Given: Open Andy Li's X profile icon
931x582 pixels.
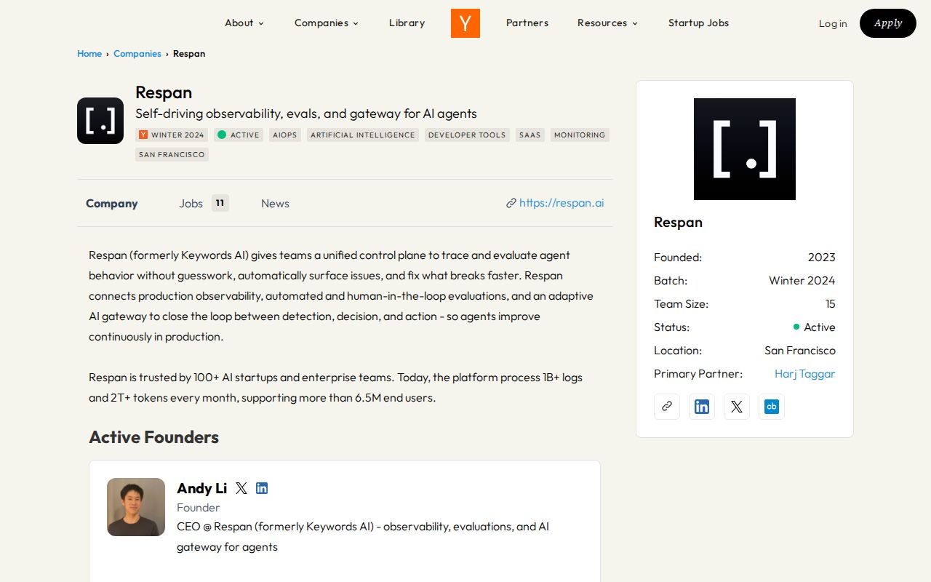Looking at the screenshot, I should point(241,488).
